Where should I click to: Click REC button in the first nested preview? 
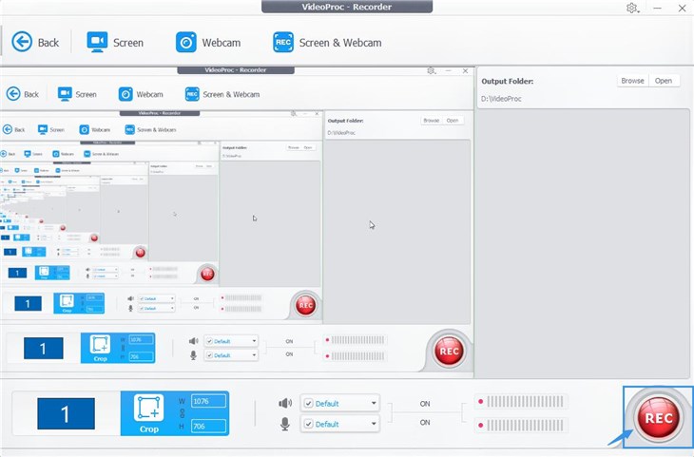click(449, 351)
